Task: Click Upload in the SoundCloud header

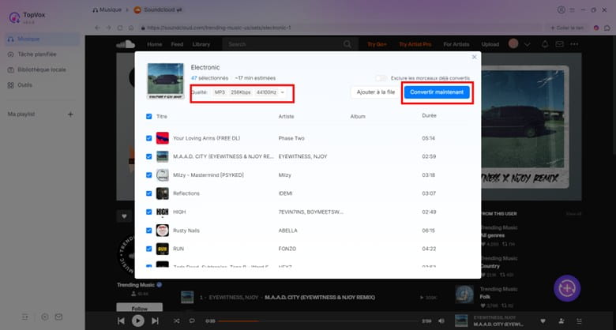Action: (490, 44)
